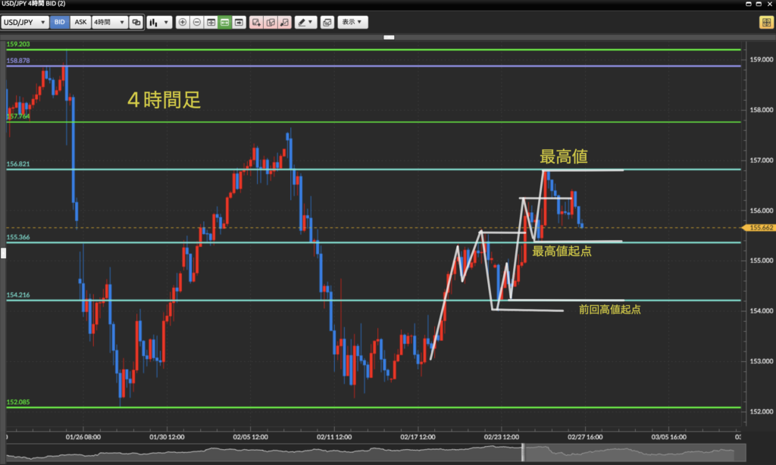Screen dimensions: 776x465
Task: Click the first pink indicator add icon
Action: [256, 23]
